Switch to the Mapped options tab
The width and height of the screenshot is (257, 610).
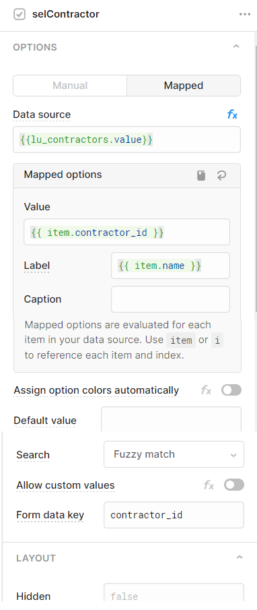coord(184,86)
